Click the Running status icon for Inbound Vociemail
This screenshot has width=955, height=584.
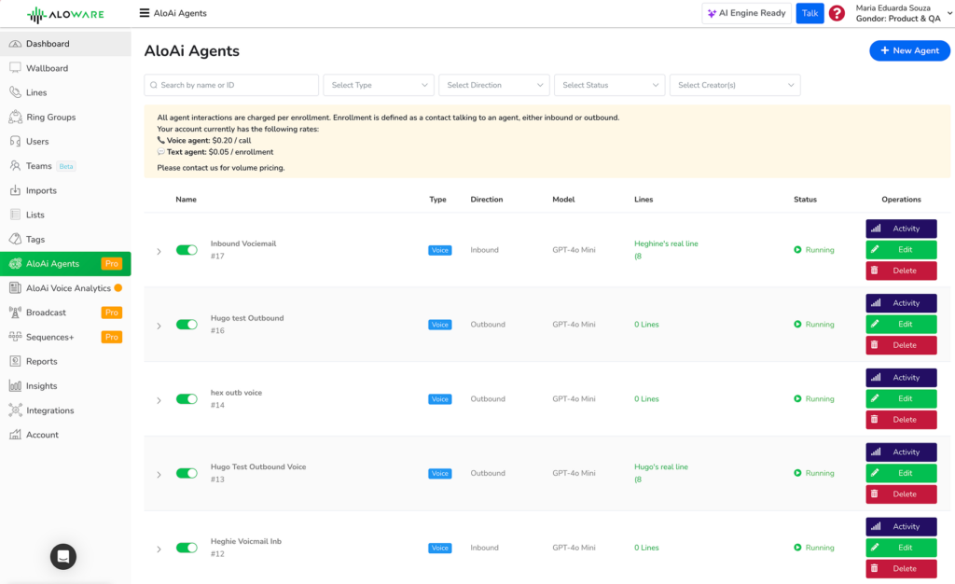click(798, 250)
